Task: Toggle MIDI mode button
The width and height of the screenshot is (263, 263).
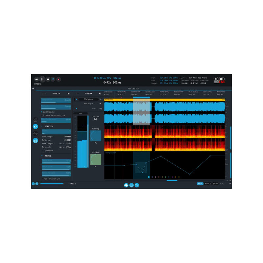Action: click(x=200, y=184)
